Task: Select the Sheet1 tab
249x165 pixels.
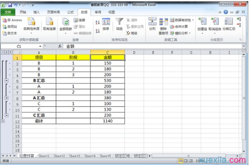Action: [44, 156]
